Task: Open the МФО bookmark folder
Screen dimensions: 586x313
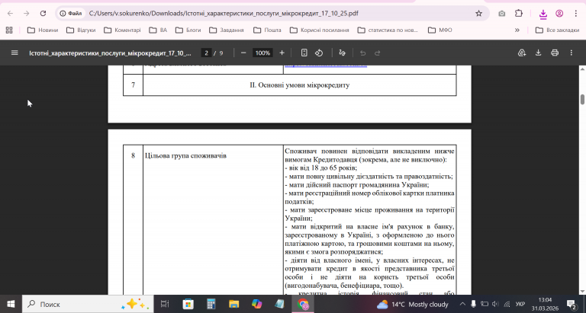Action: coord(439,30)
